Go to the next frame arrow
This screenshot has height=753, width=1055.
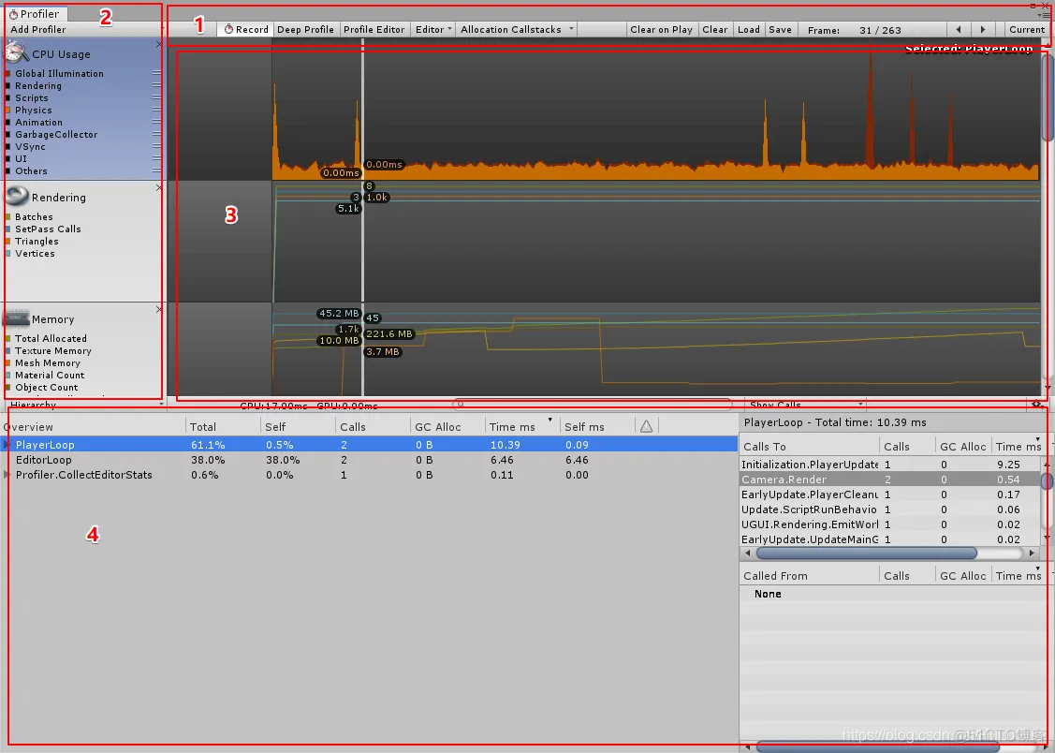983,30
